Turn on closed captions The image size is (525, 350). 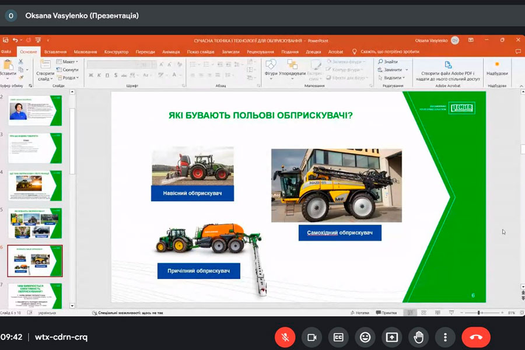tap(338, 337)
